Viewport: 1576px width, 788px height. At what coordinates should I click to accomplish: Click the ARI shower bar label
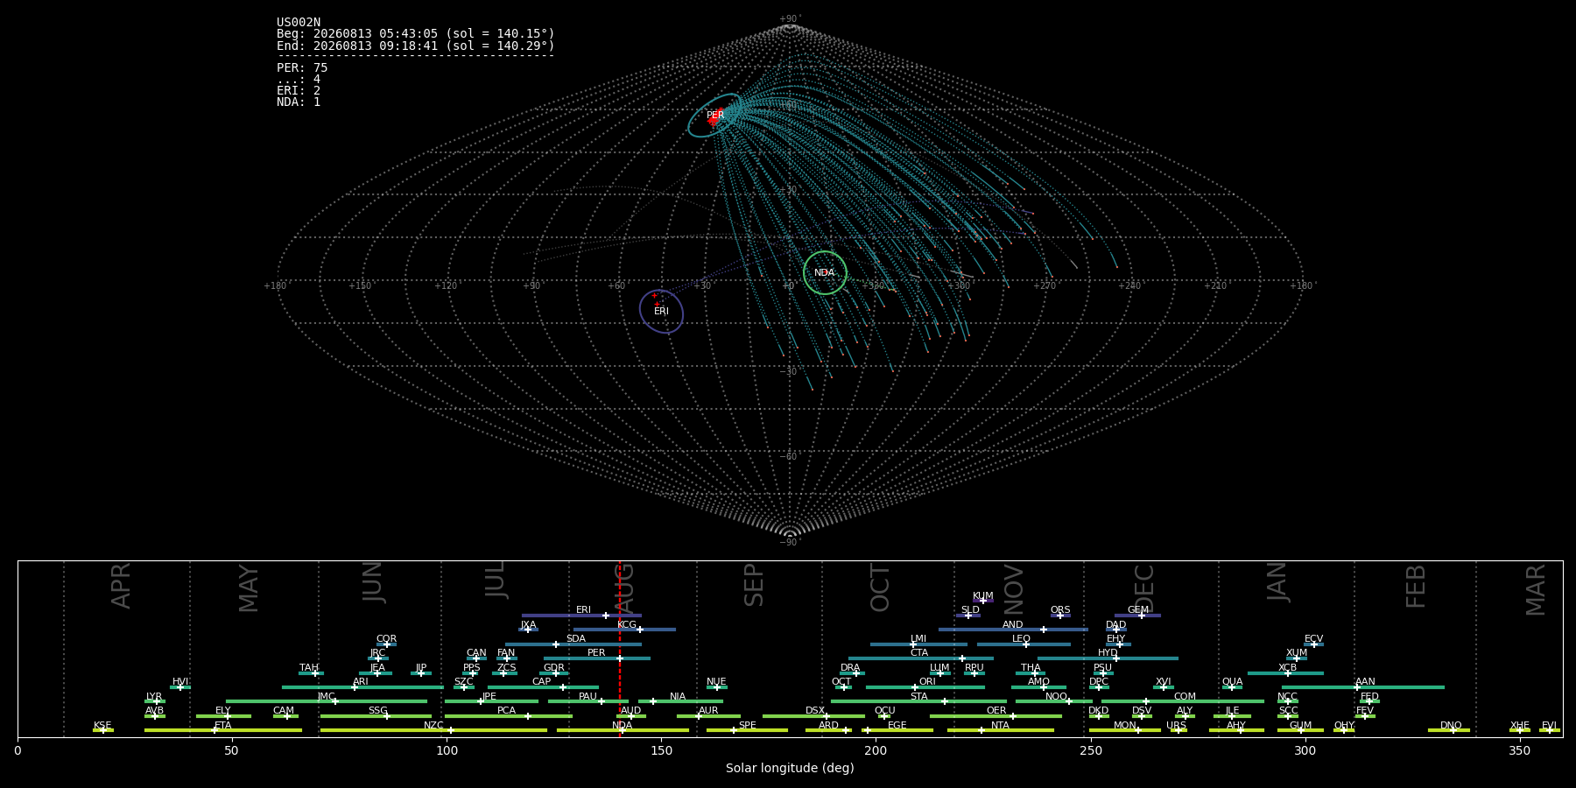tap(361, 682)
